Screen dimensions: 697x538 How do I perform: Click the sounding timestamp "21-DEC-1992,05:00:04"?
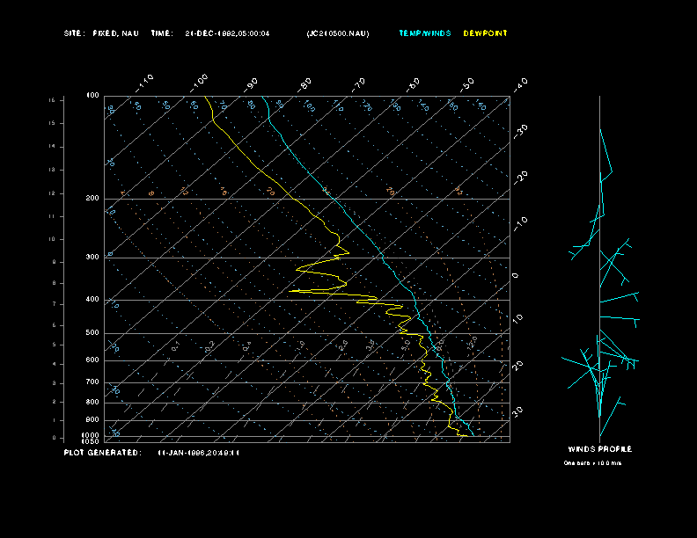[227, 33]
